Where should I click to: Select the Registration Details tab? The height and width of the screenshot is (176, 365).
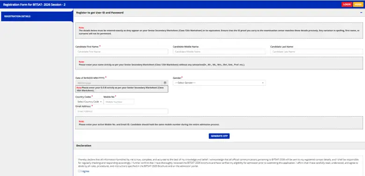pyautogui.click(x=37, y=16)
